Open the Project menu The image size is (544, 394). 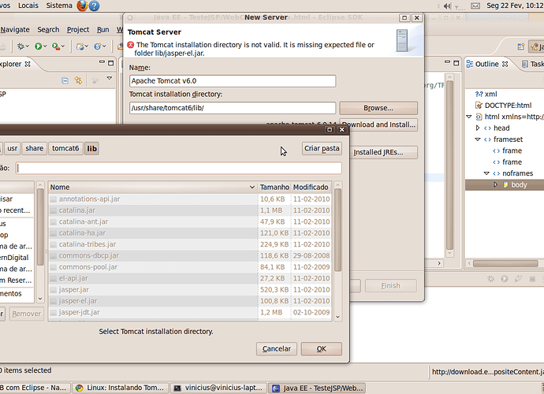(78, 30)
